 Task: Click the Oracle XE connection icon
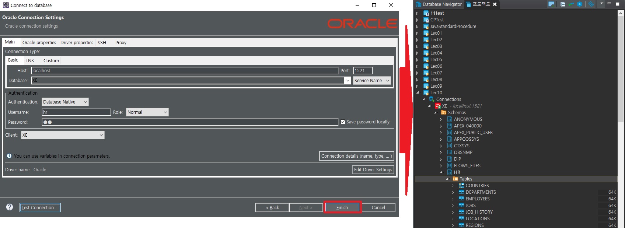tap(438, 106)
